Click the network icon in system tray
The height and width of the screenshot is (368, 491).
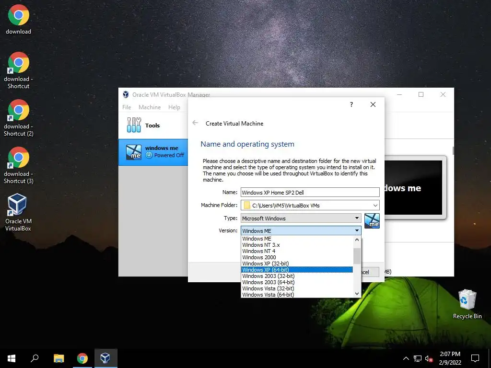418,358
